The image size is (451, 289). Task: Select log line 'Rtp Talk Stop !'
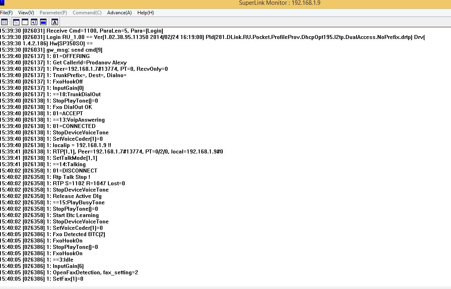pos(45,177)
